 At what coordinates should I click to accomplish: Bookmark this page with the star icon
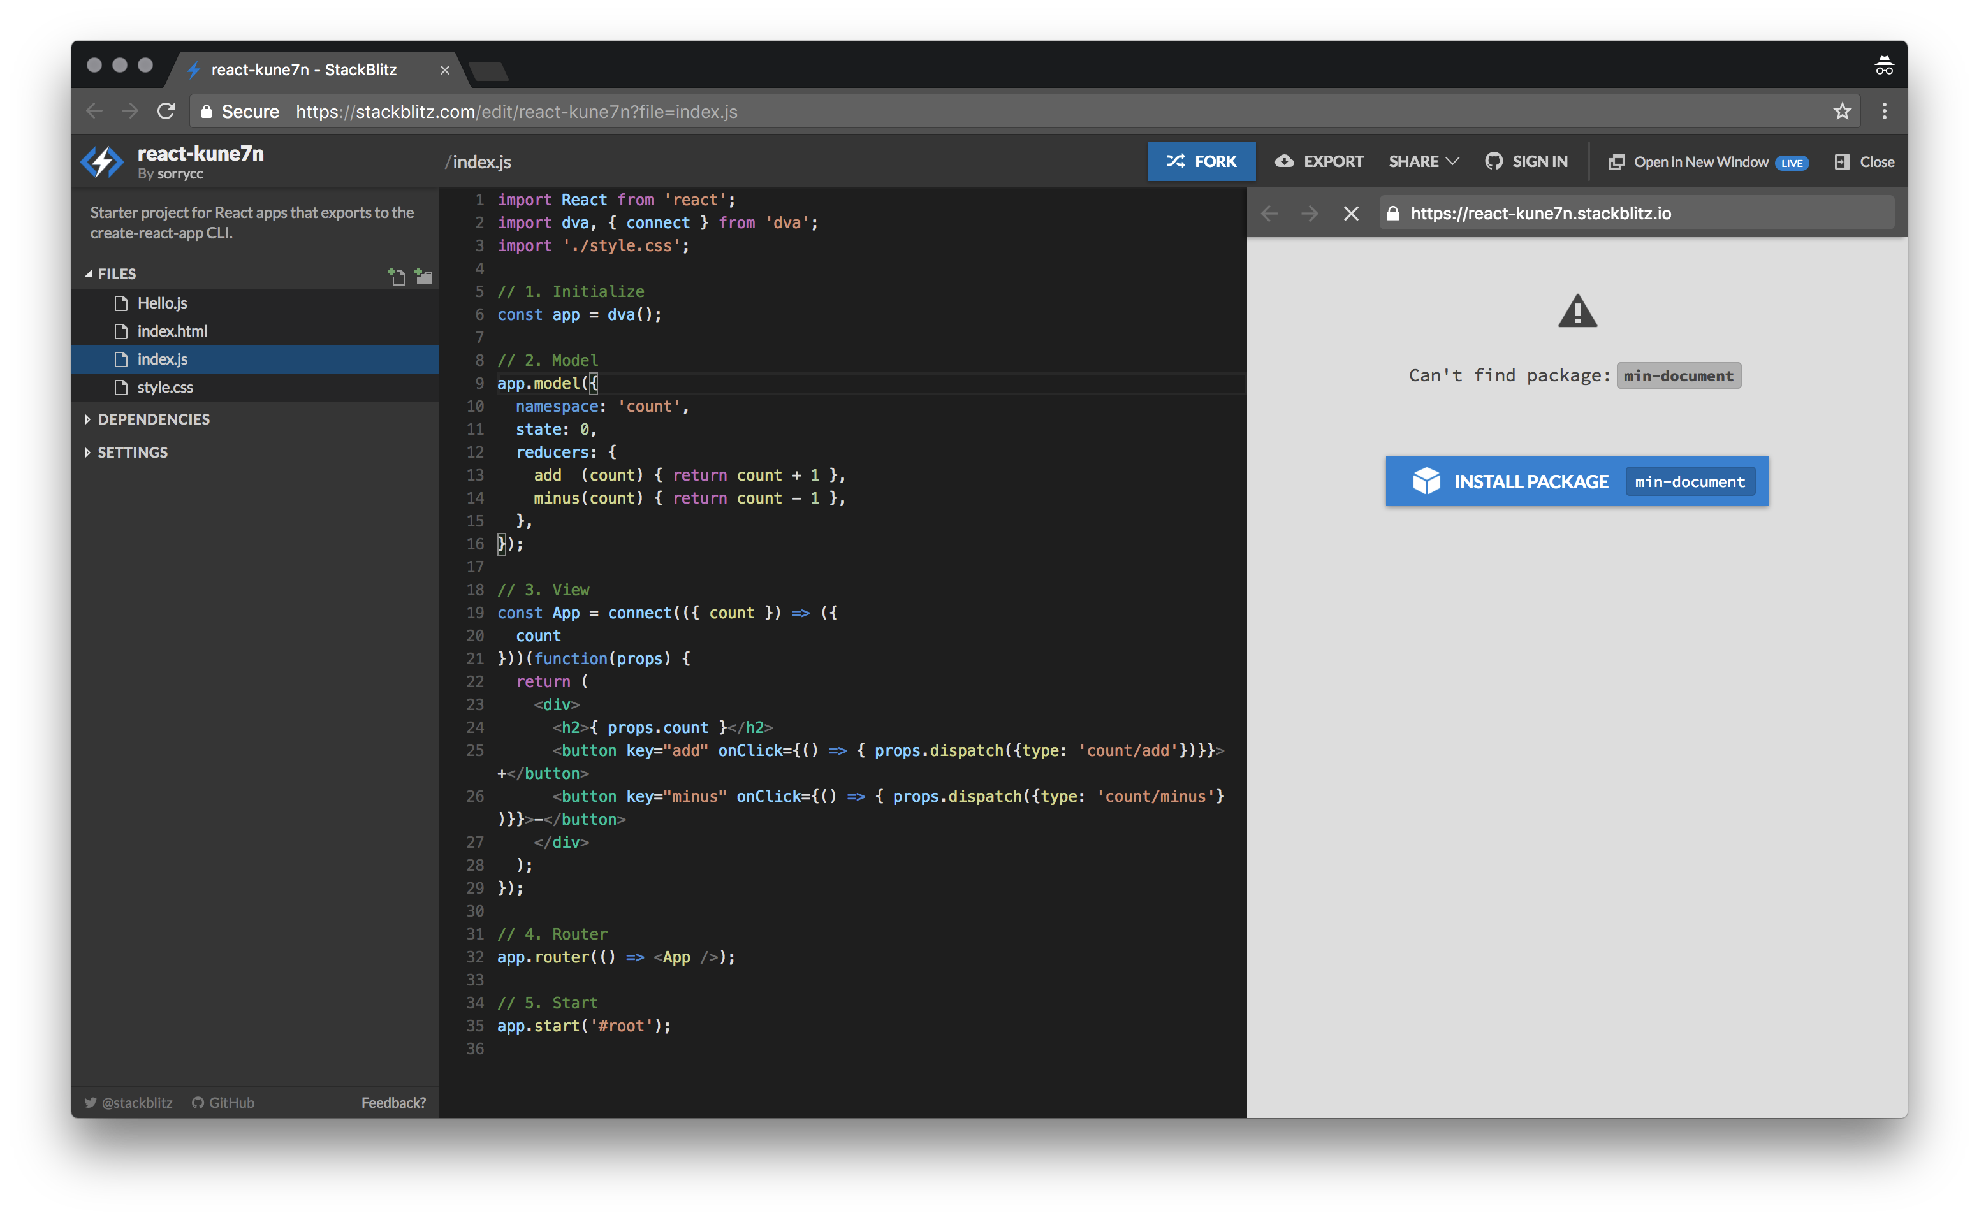pyautogui.click(x=1841, y=112)
